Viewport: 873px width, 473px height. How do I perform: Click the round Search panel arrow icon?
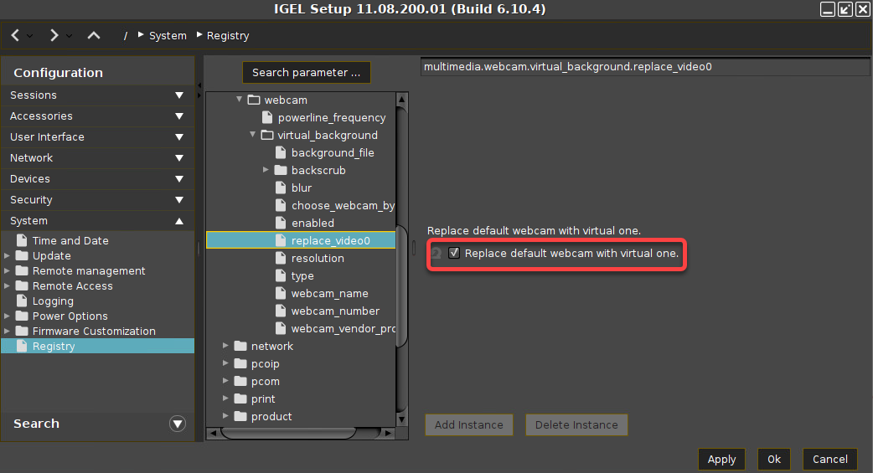pos(178,424)
